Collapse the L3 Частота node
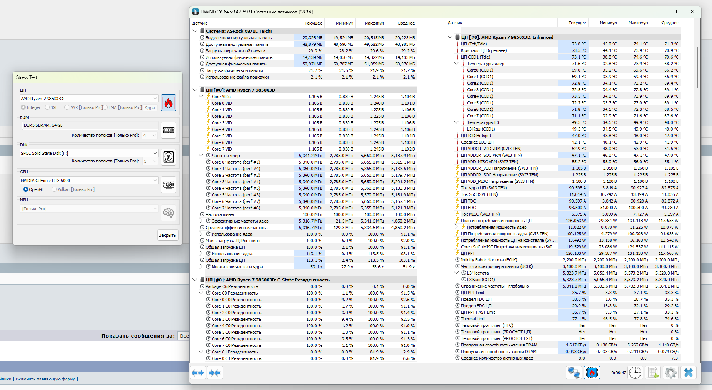This screenshot has height=390, width=712. coord(456,273)
